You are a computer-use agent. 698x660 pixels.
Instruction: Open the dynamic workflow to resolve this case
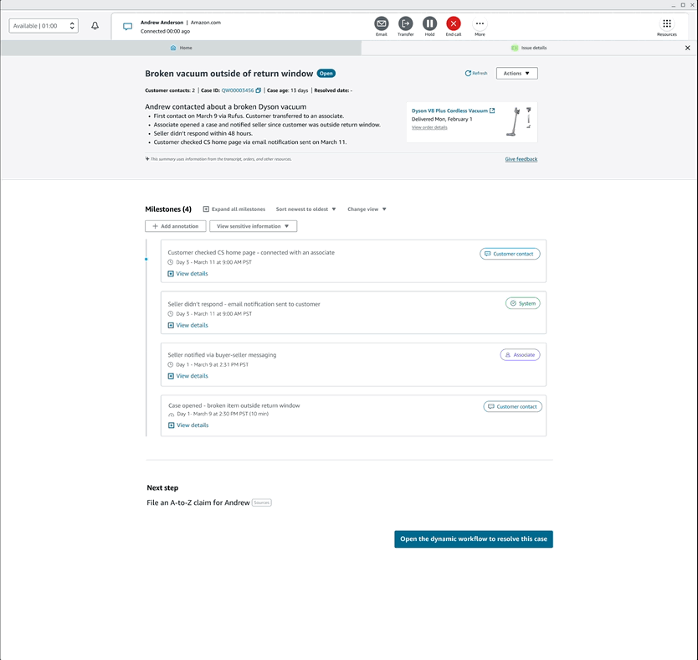(474, 539)
